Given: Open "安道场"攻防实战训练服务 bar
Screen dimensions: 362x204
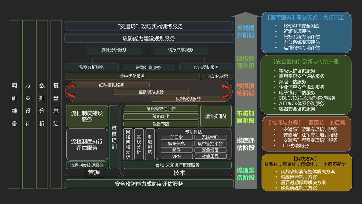Looking at the screenshot, I should tap(149, 26).
